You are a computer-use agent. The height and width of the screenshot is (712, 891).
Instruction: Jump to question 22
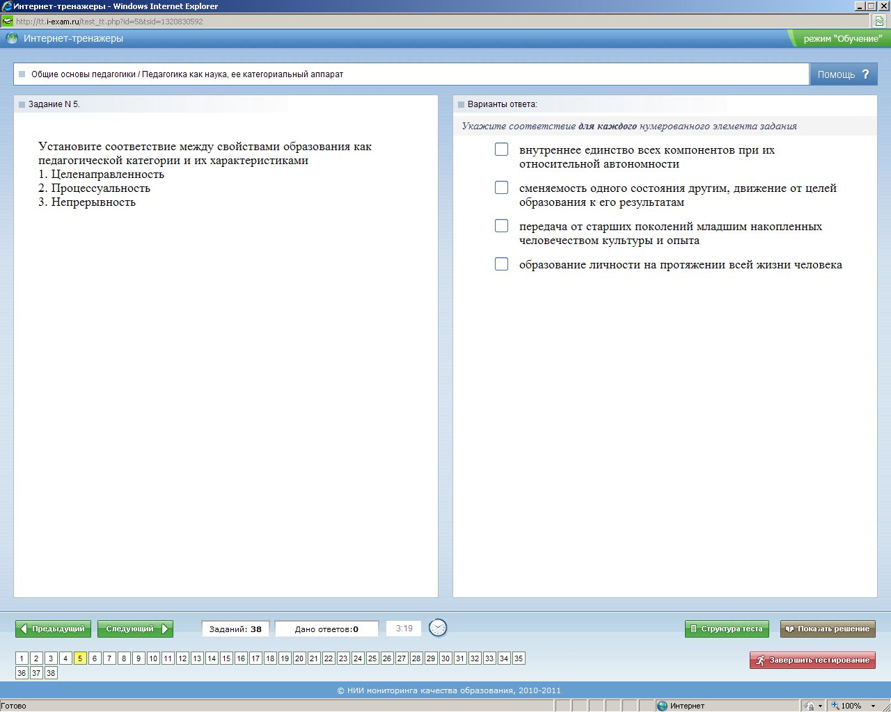[x=329, y=658]
